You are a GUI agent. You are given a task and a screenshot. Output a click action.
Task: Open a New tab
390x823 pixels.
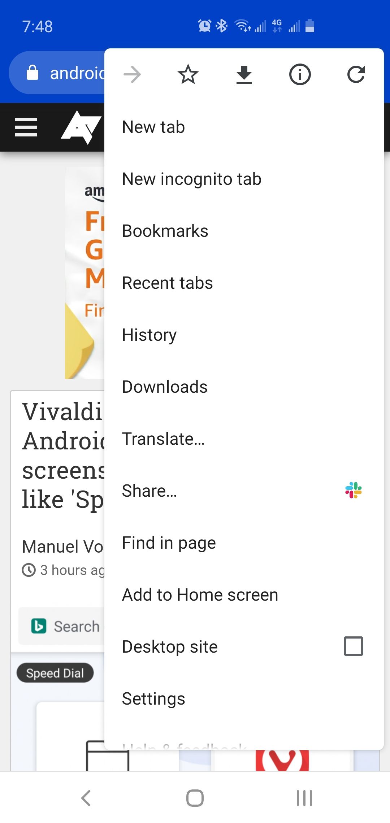(x=153, y=127)
